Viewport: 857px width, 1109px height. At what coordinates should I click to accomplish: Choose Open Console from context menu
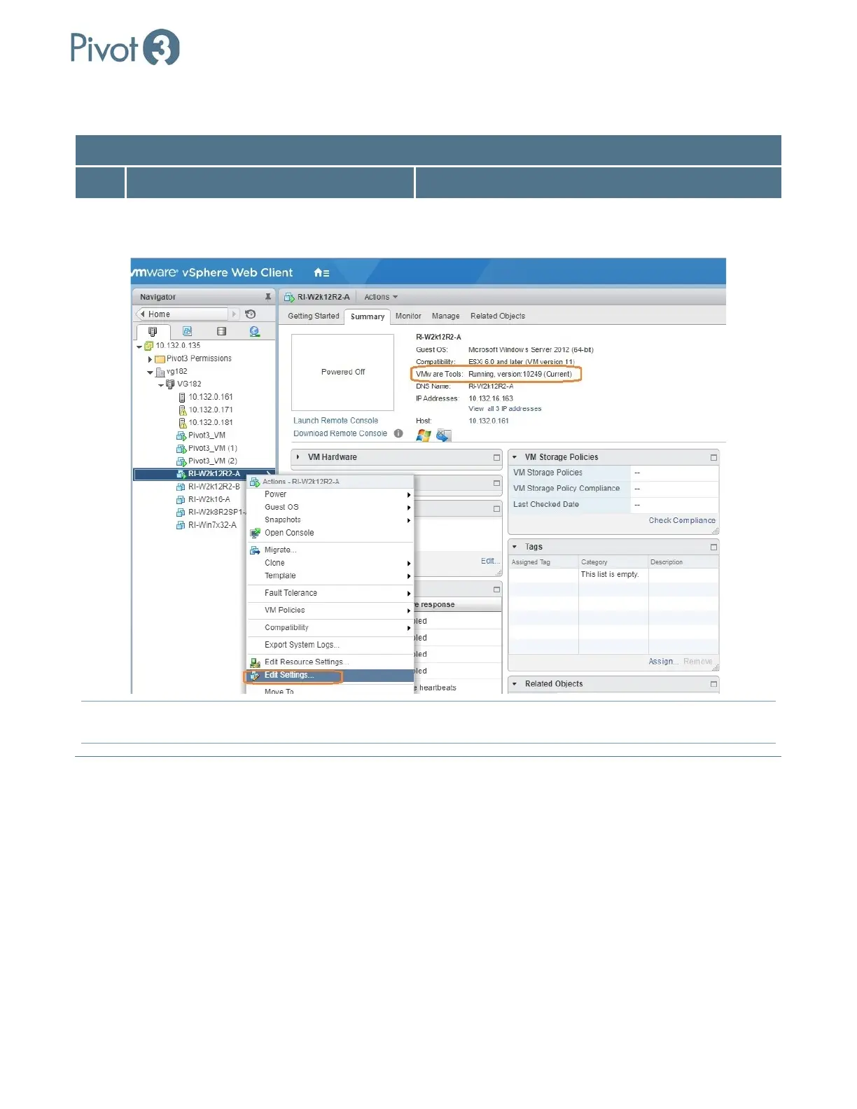point(330,533)
